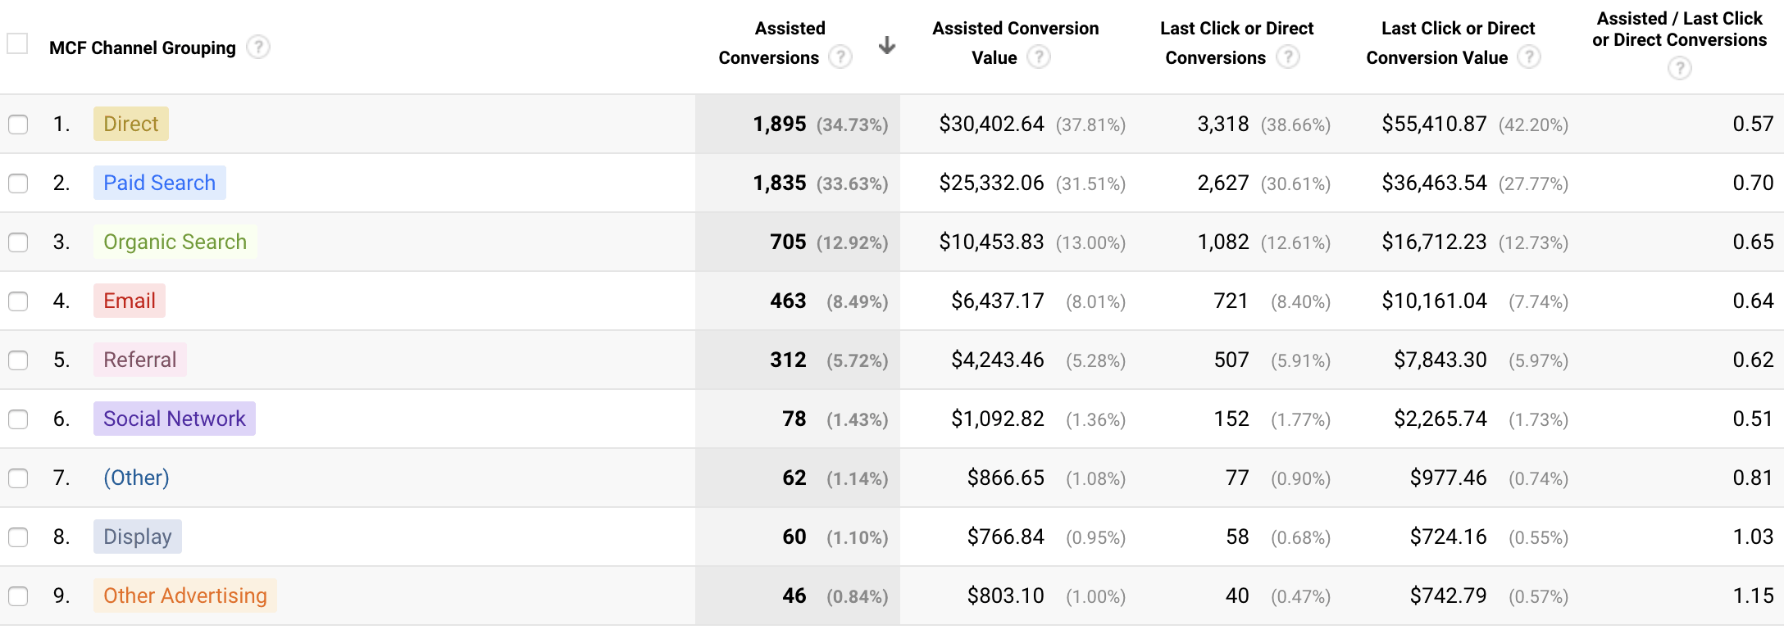Image resolution: width=1784 pixels, height=634 pixels.
Task: Click the (Other) channel entry
Action: click(136, 478)
